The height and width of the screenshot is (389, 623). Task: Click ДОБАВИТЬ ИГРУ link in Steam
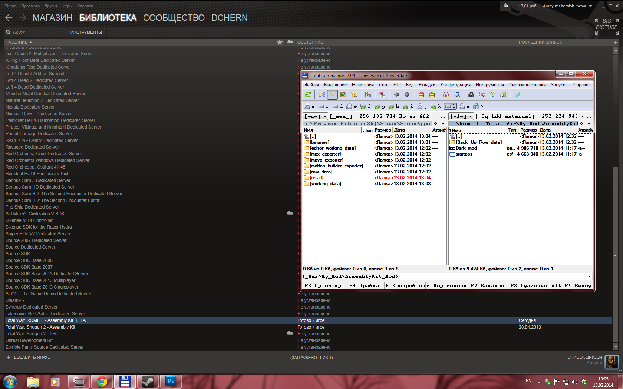tap(28, 357)
